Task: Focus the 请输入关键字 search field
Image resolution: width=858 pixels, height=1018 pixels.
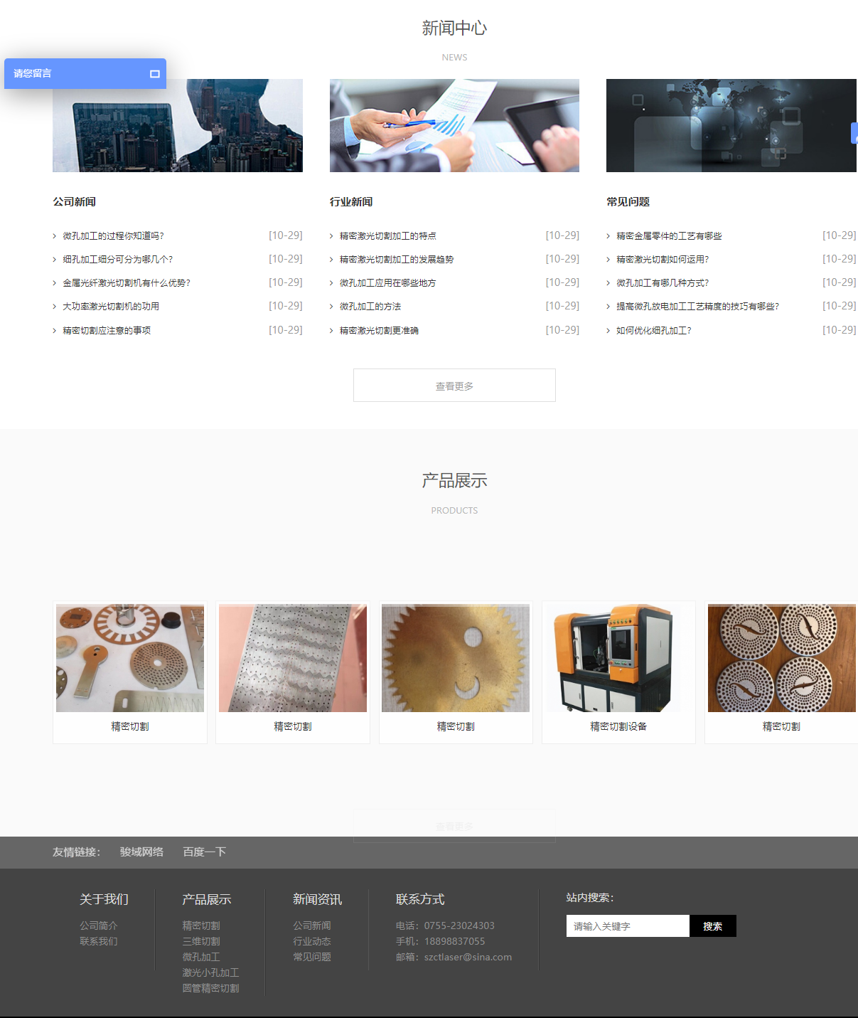Action: click(627, 926)
